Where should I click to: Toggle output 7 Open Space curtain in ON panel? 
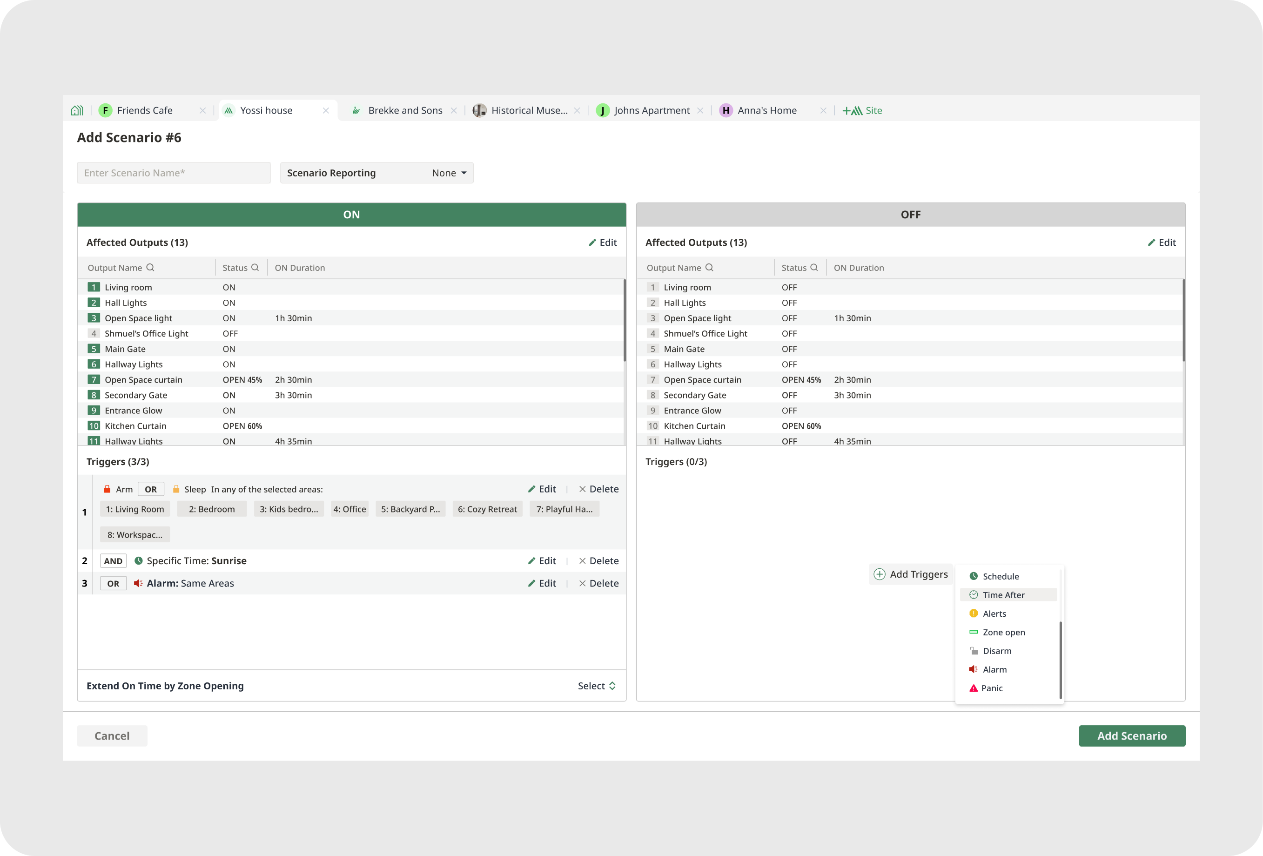[x=94, y=379]
